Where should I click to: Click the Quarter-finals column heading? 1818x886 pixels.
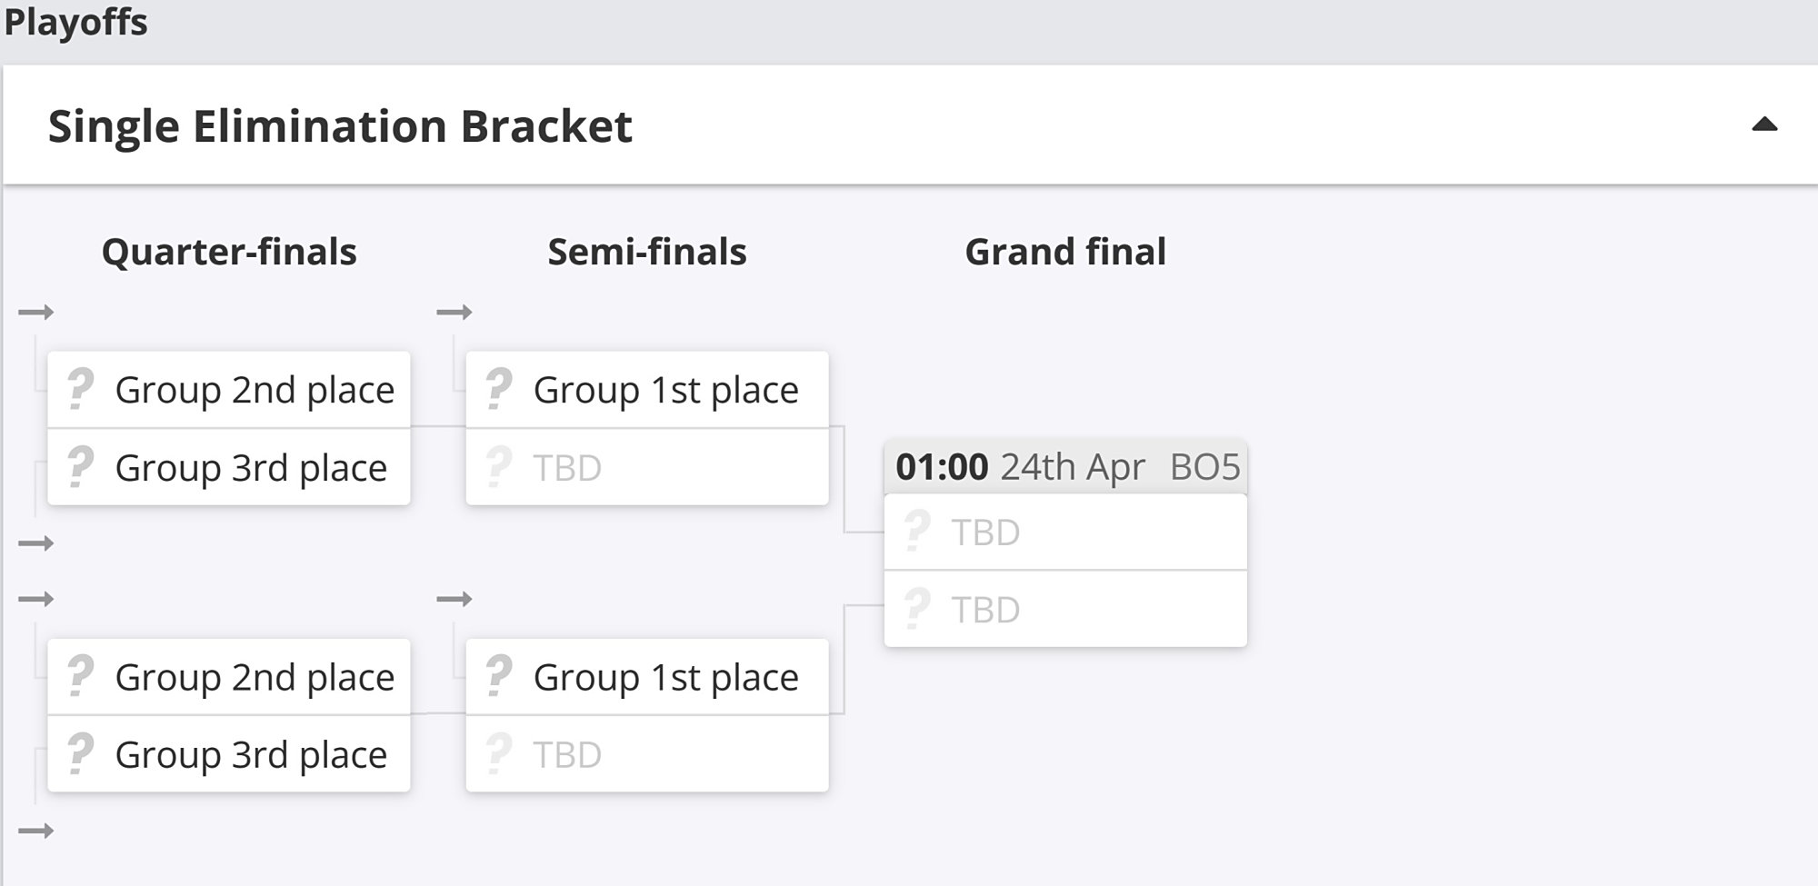(229, 252)
